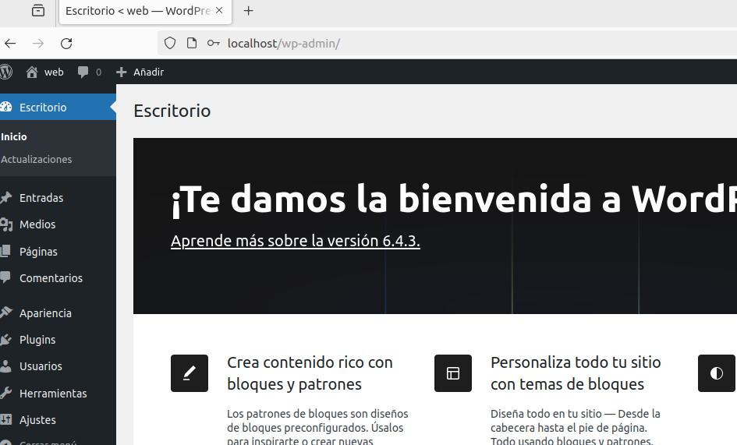Go back with the browser back arrow
The height and width of the screenshot is (445, 737).
[x=10, y=44]
